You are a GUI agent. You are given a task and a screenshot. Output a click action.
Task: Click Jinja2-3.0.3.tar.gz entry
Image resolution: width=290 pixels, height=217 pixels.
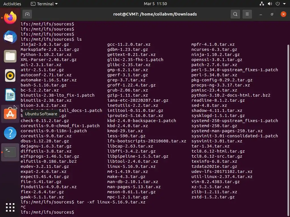click(x=45, y=44)
